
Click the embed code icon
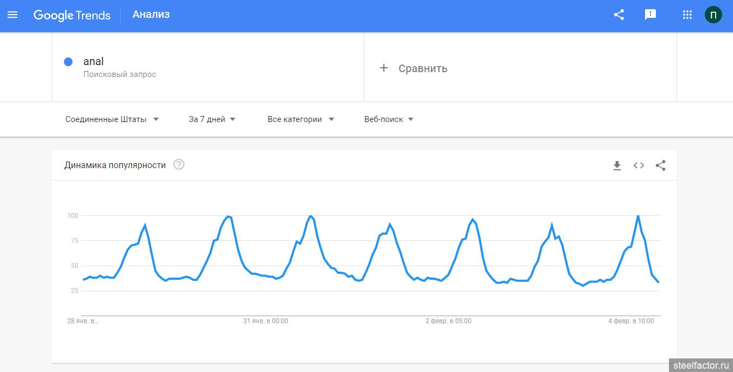[x=639, y=166]
